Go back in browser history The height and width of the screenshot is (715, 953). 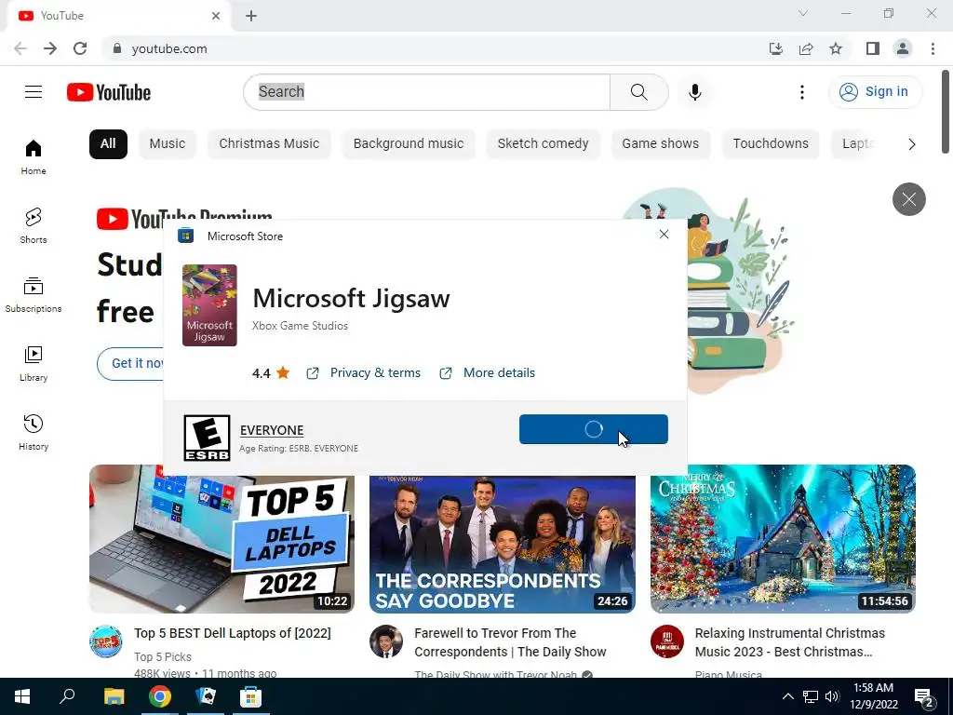click(20, 48)
